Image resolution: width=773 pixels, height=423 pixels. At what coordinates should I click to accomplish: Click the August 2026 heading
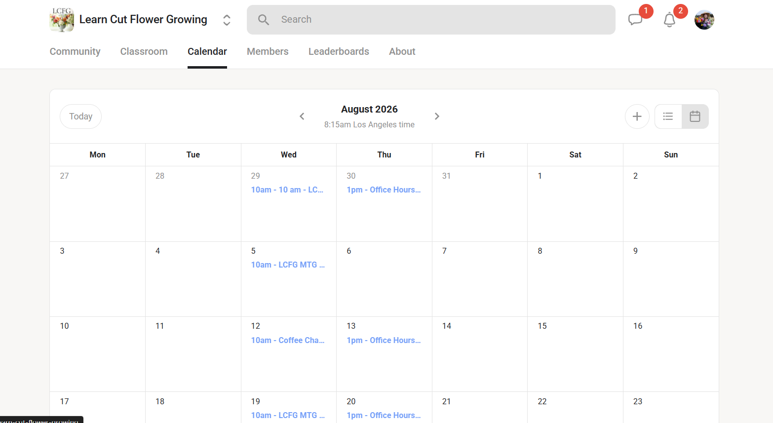pyautogui.click(x=369, y=109)
